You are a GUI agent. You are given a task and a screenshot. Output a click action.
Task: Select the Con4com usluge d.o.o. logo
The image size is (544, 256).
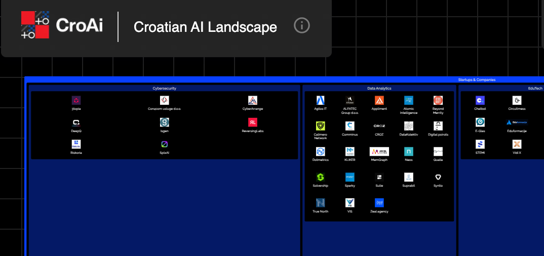[x=165, y=101]
